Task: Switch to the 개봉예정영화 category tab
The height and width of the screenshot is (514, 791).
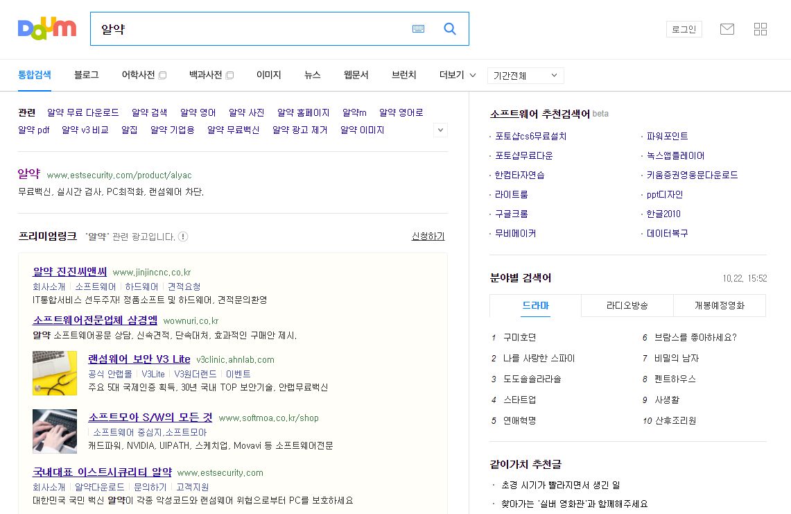Action: [x=720, y=305]
